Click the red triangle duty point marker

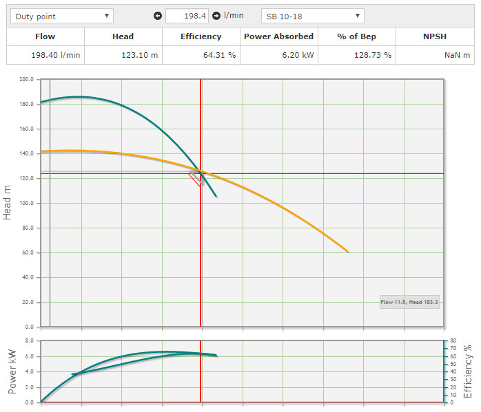[196, 179]
